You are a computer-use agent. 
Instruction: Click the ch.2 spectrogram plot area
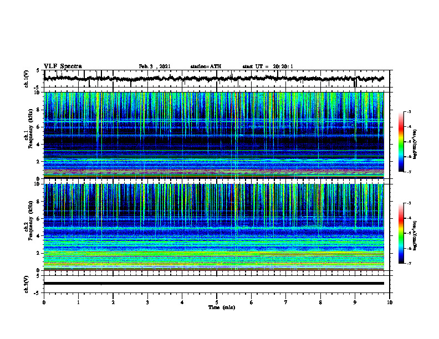tap(214, 227)
